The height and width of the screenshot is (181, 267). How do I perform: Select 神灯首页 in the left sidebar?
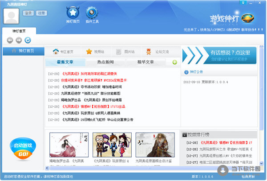[x=24, y=51]
